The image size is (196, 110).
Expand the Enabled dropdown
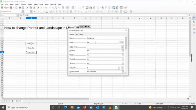tap(123, 51)
